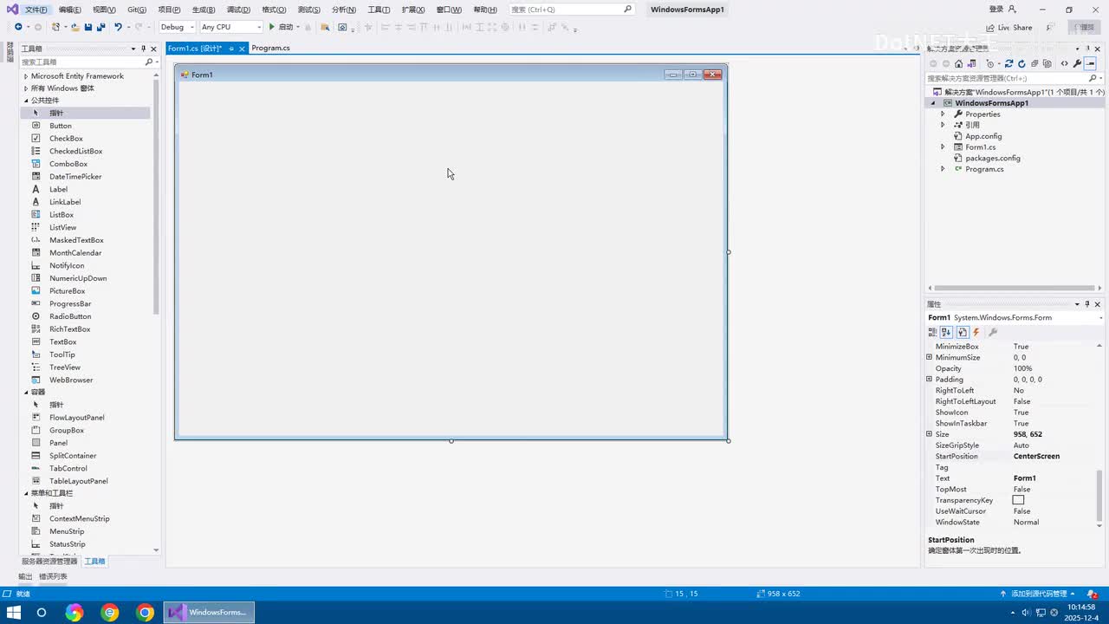Toggle Preview Selected Items in Solution Explorer
The height and width of the screenshot is (624, 1109).
coord(1090,63)
